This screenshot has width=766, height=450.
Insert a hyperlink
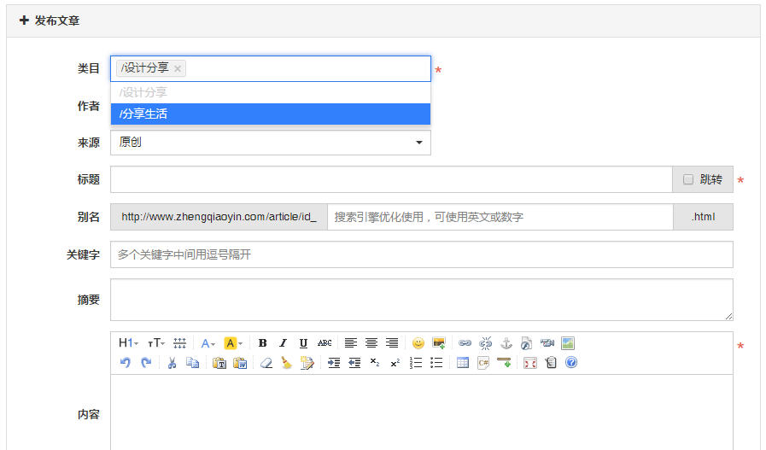click(x=465, y=343)
